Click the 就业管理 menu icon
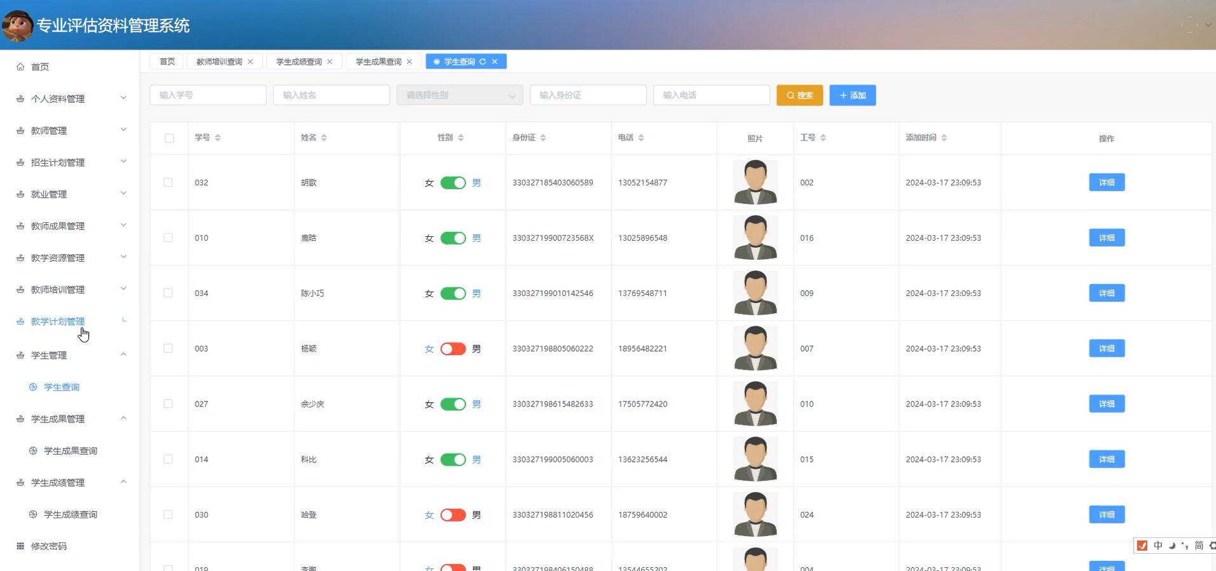Image resolution: width=1216 pixels, height=571 pixels. [20, 194]
